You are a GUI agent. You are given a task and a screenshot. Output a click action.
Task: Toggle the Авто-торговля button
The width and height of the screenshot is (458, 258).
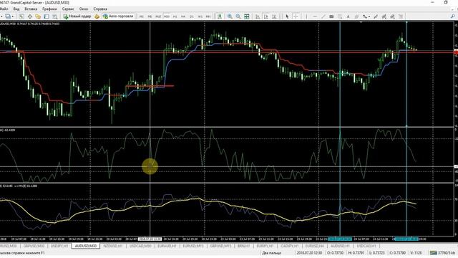click(118, 16)
